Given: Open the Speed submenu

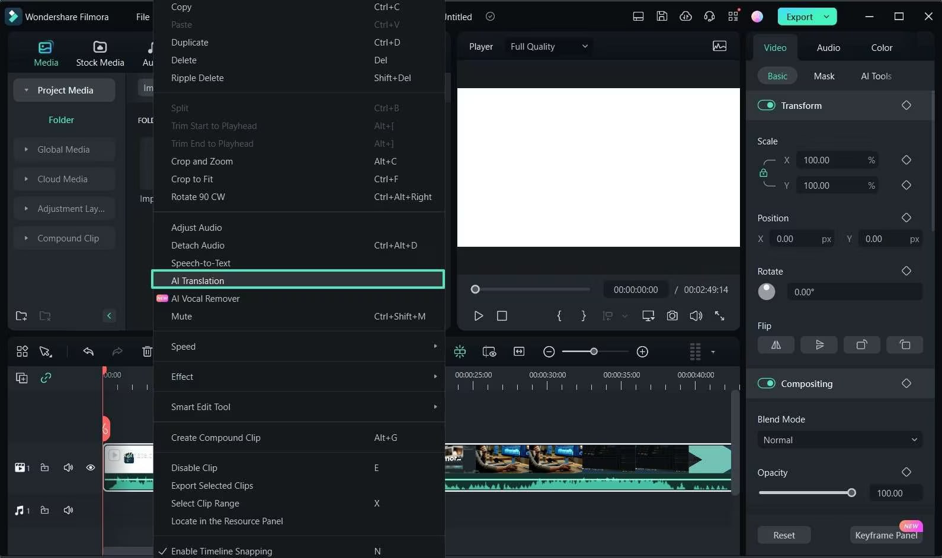Looking at the screenshot, I should tap(299, 347).
